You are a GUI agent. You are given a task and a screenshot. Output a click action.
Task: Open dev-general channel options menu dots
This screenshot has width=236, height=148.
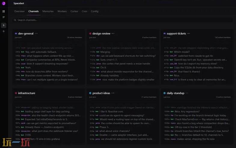click(x=36, y=34)
